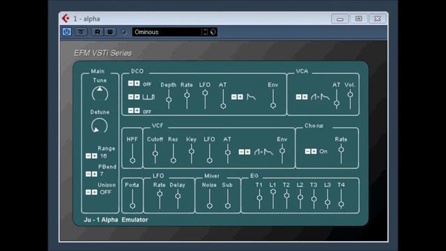Click the DCO LFO slider handle

(x=205, y=93)
